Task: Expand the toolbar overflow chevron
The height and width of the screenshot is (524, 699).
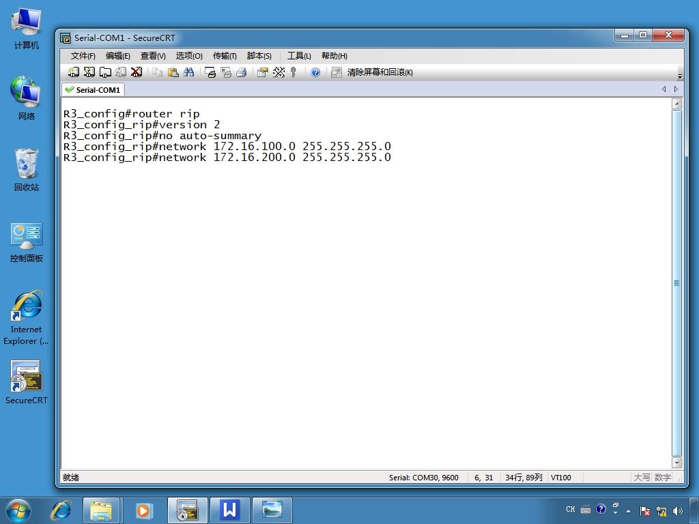Action: click(x=680, y=76)
